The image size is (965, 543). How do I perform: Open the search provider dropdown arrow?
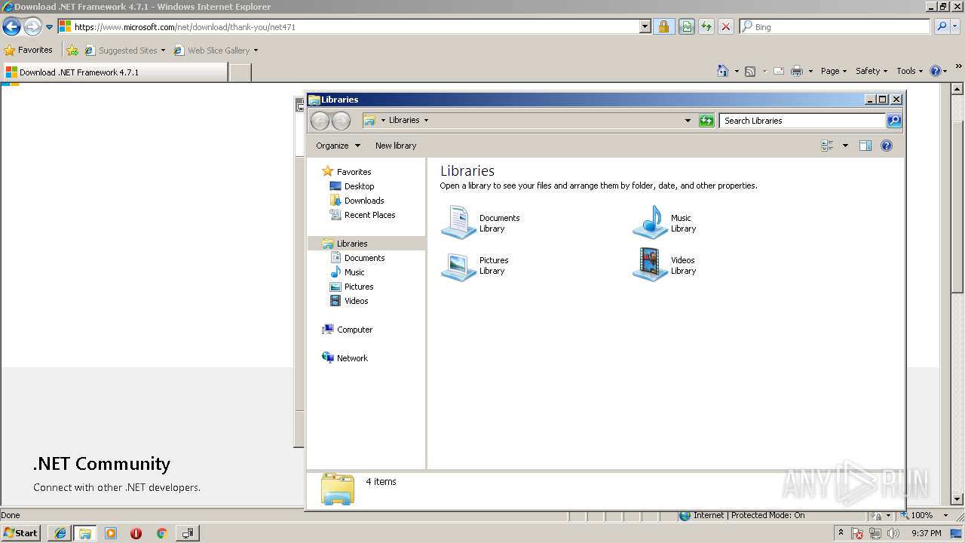coord(955,26)
